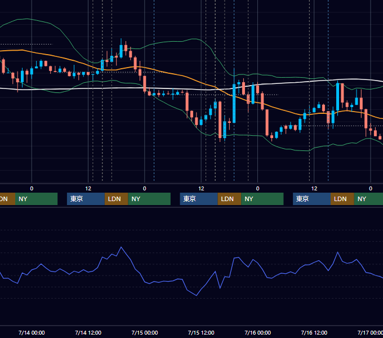Image resolution: width=383 pixels, height=338 pixels.
Task: Click the 7/16 12:00 date label
Action: pos(314,332)
